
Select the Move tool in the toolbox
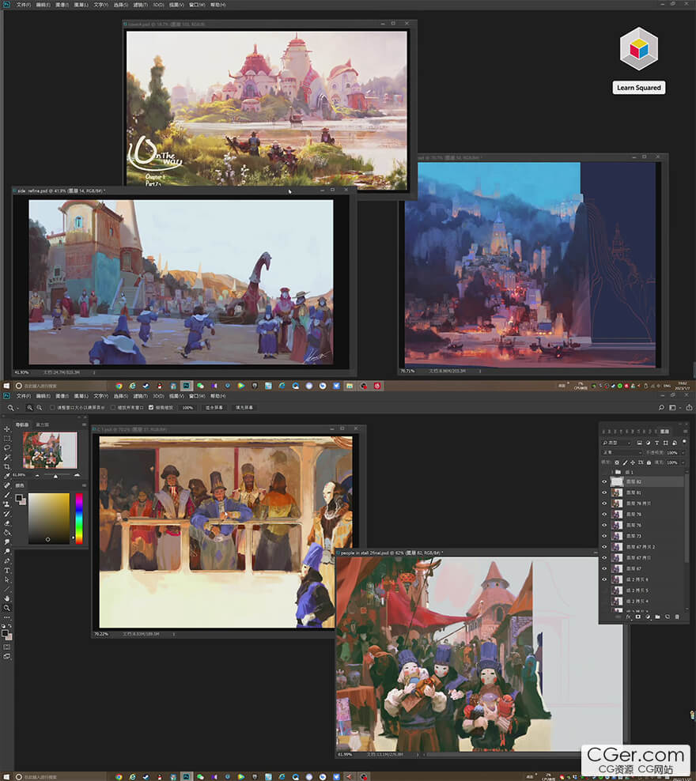pos(7,429)
